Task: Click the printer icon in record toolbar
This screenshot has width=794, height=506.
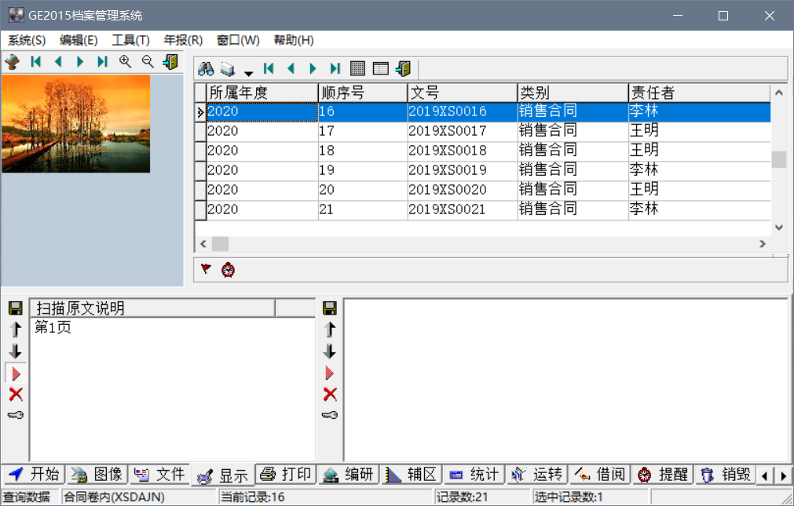Action: pos(228,68)
